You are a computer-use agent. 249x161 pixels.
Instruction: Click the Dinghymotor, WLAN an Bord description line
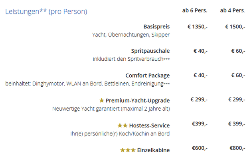87,83
